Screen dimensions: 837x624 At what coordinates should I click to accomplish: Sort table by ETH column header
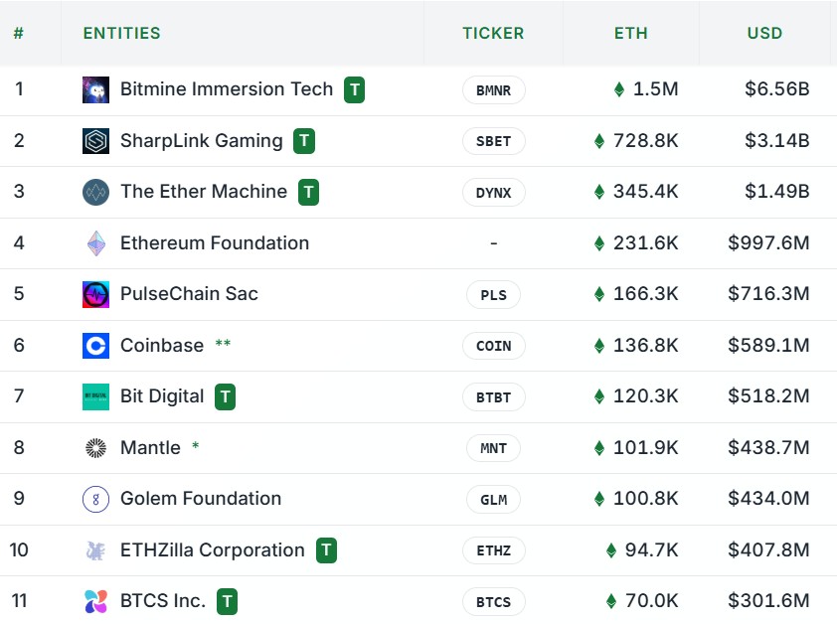tap(630, 33)
